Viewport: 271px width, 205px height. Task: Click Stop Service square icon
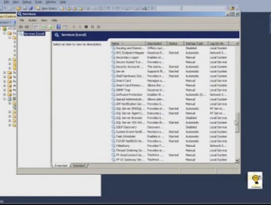point(86,27)
